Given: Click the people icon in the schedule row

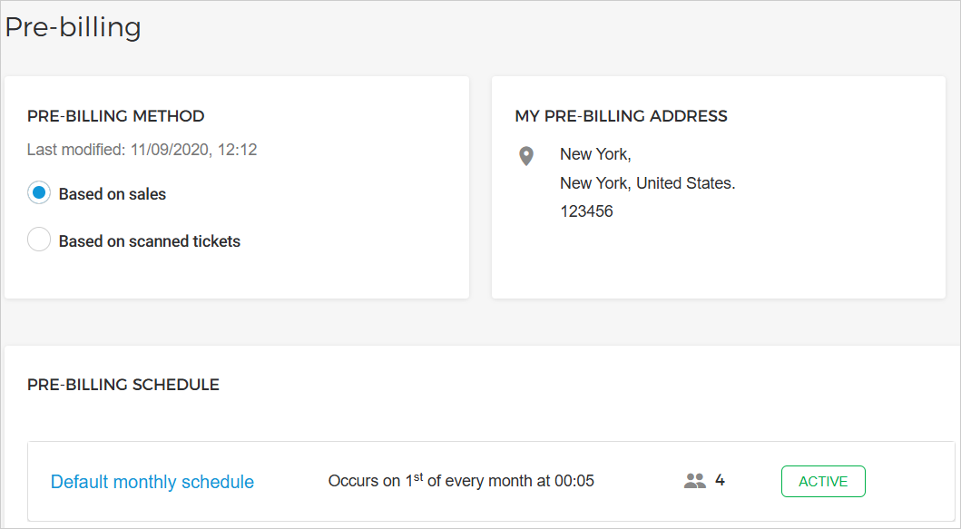Looking at the screenshot, I should (x=694, y=481).
